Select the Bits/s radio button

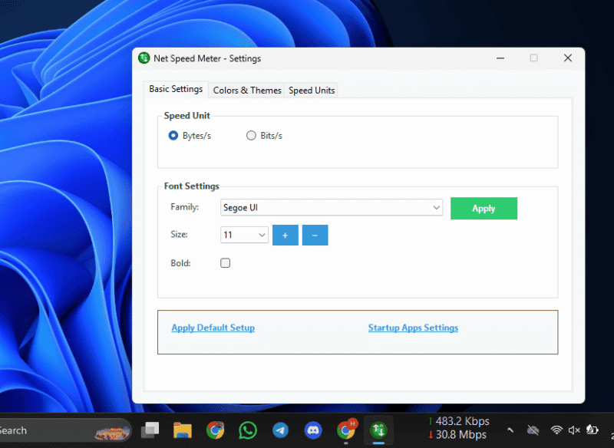pyautogui.click(x=251, y=135)
